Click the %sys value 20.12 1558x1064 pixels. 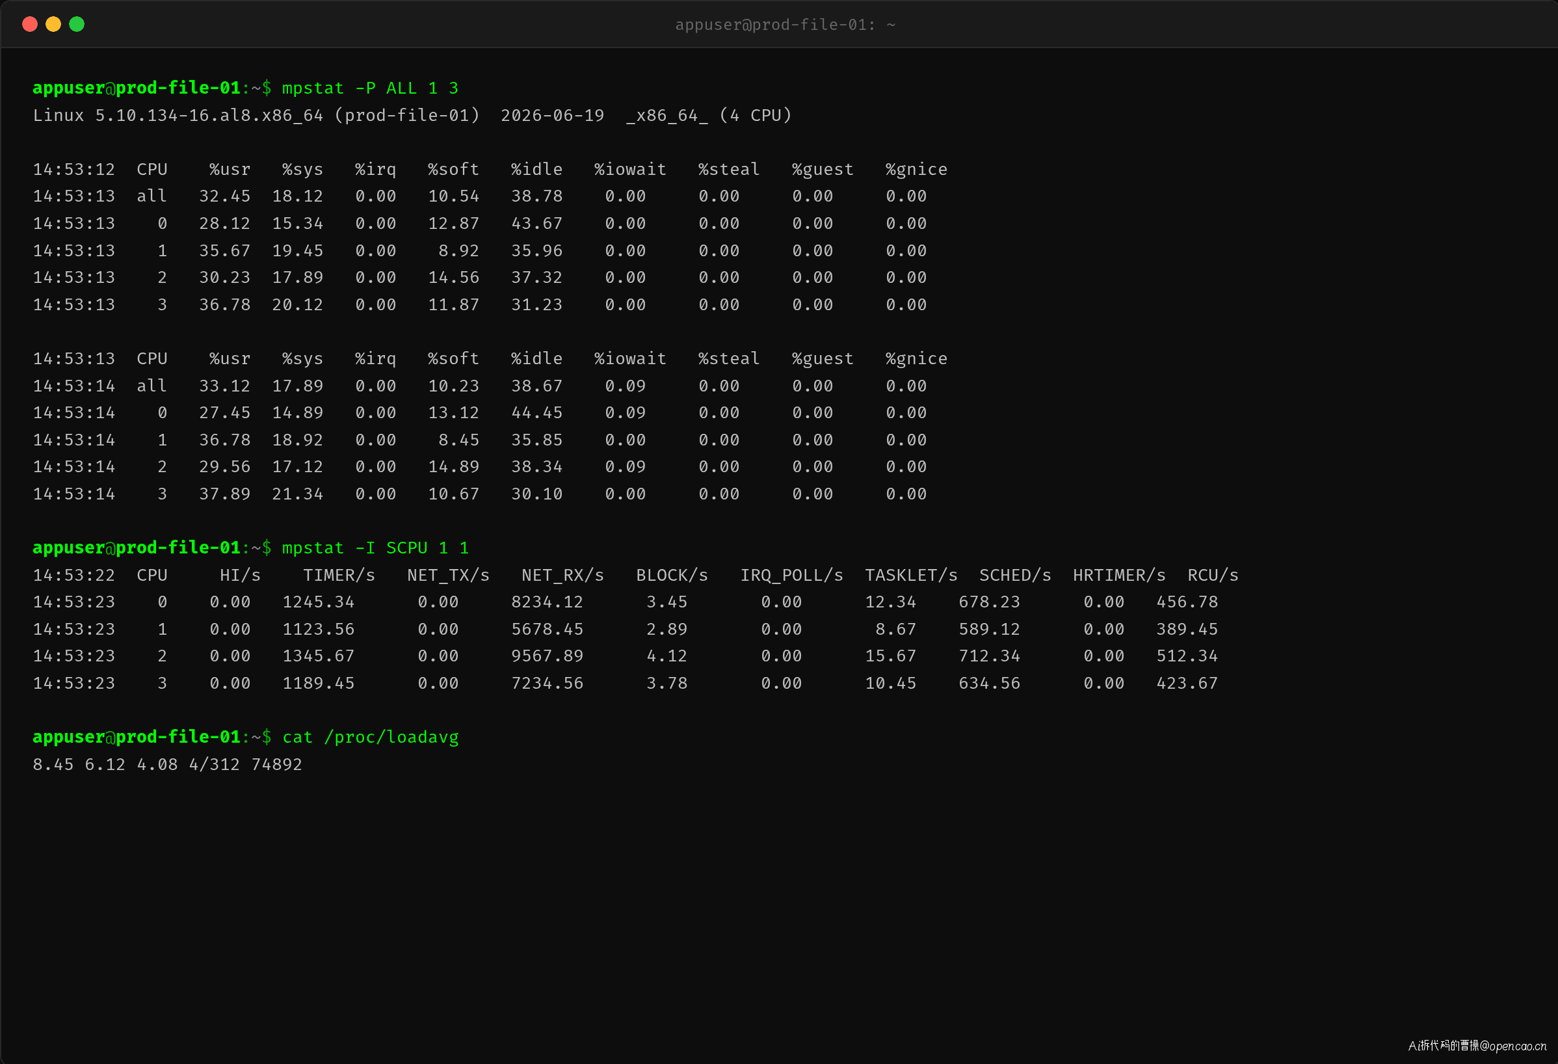pyautogui.click(x=298, y=305)
